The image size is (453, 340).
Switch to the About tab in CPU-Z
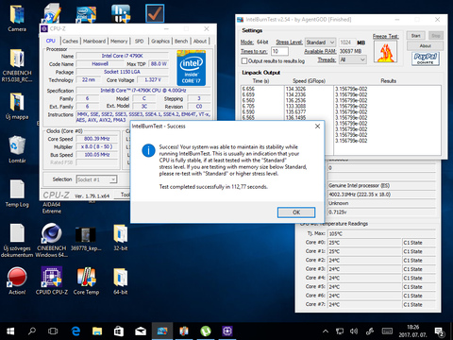point(200,41)
